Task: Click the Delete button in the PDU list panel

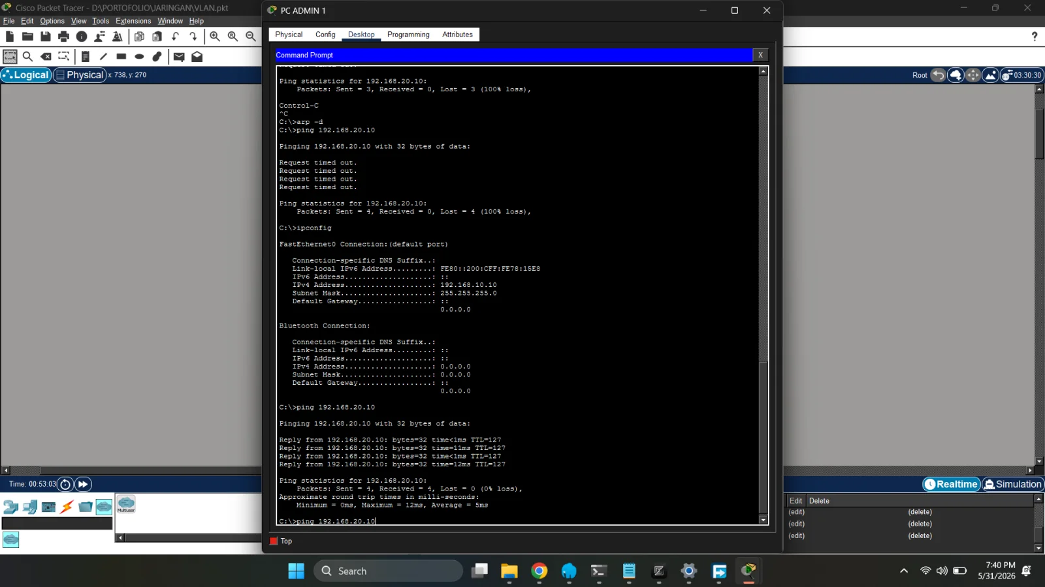Action: point(819,501)
